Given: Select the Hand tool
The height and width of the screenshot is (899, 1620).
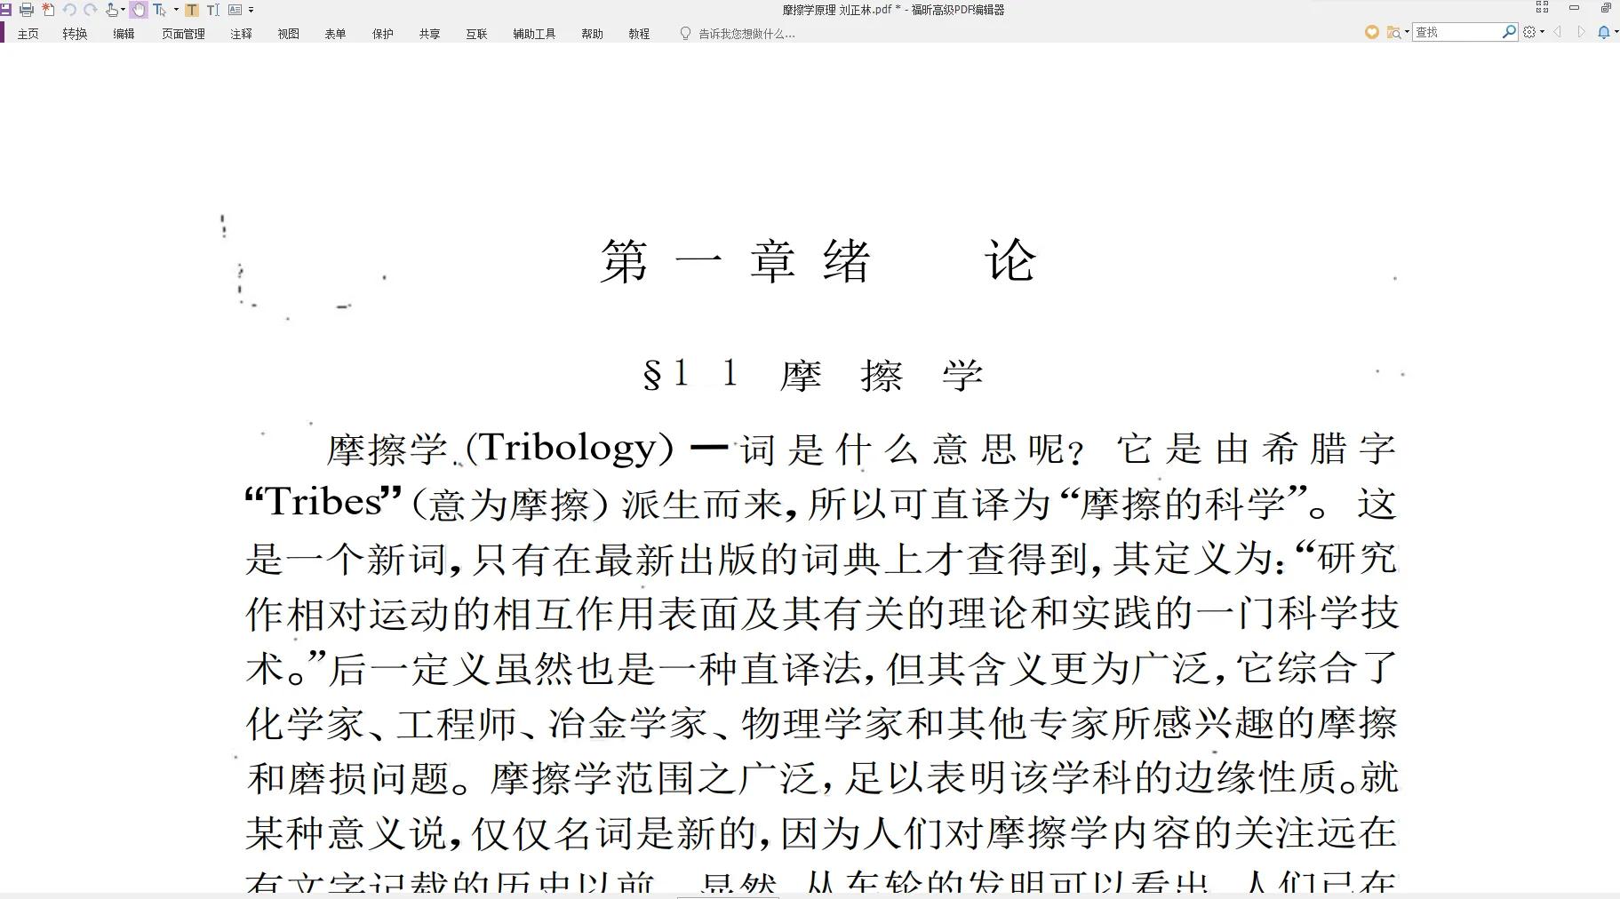Looking at the screenshot, I should pos(139,10).
